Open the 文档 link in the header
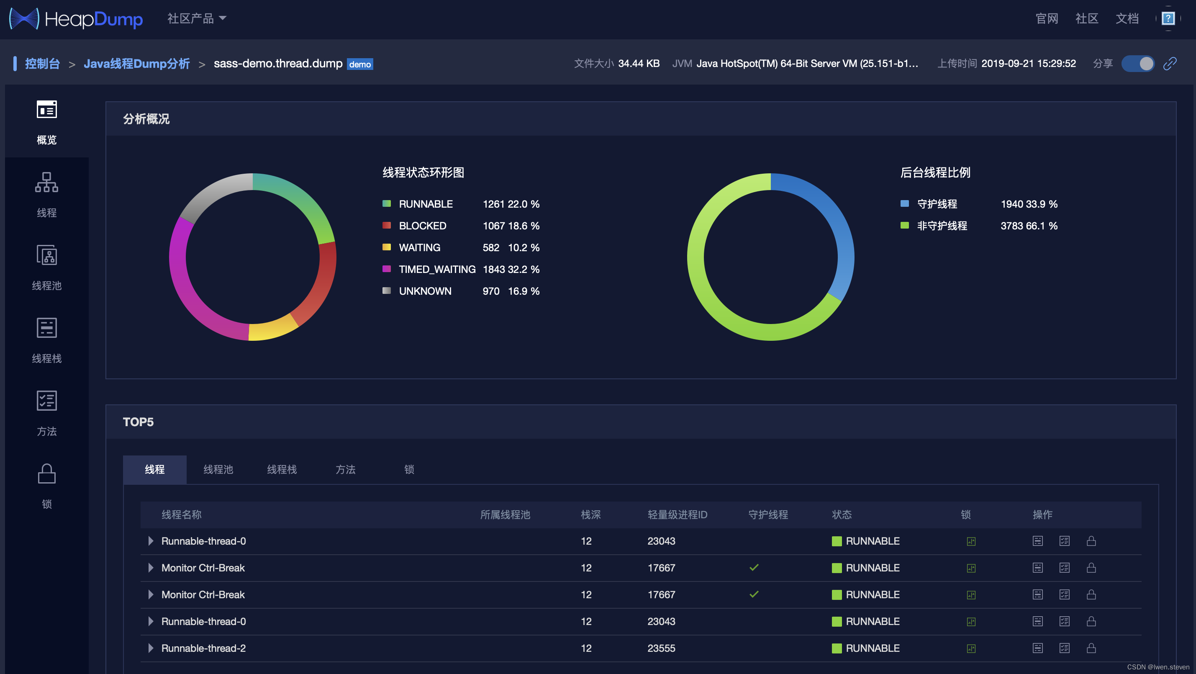The width and height of the screenshot is (1196, 674). click(x=1127, y=18)
